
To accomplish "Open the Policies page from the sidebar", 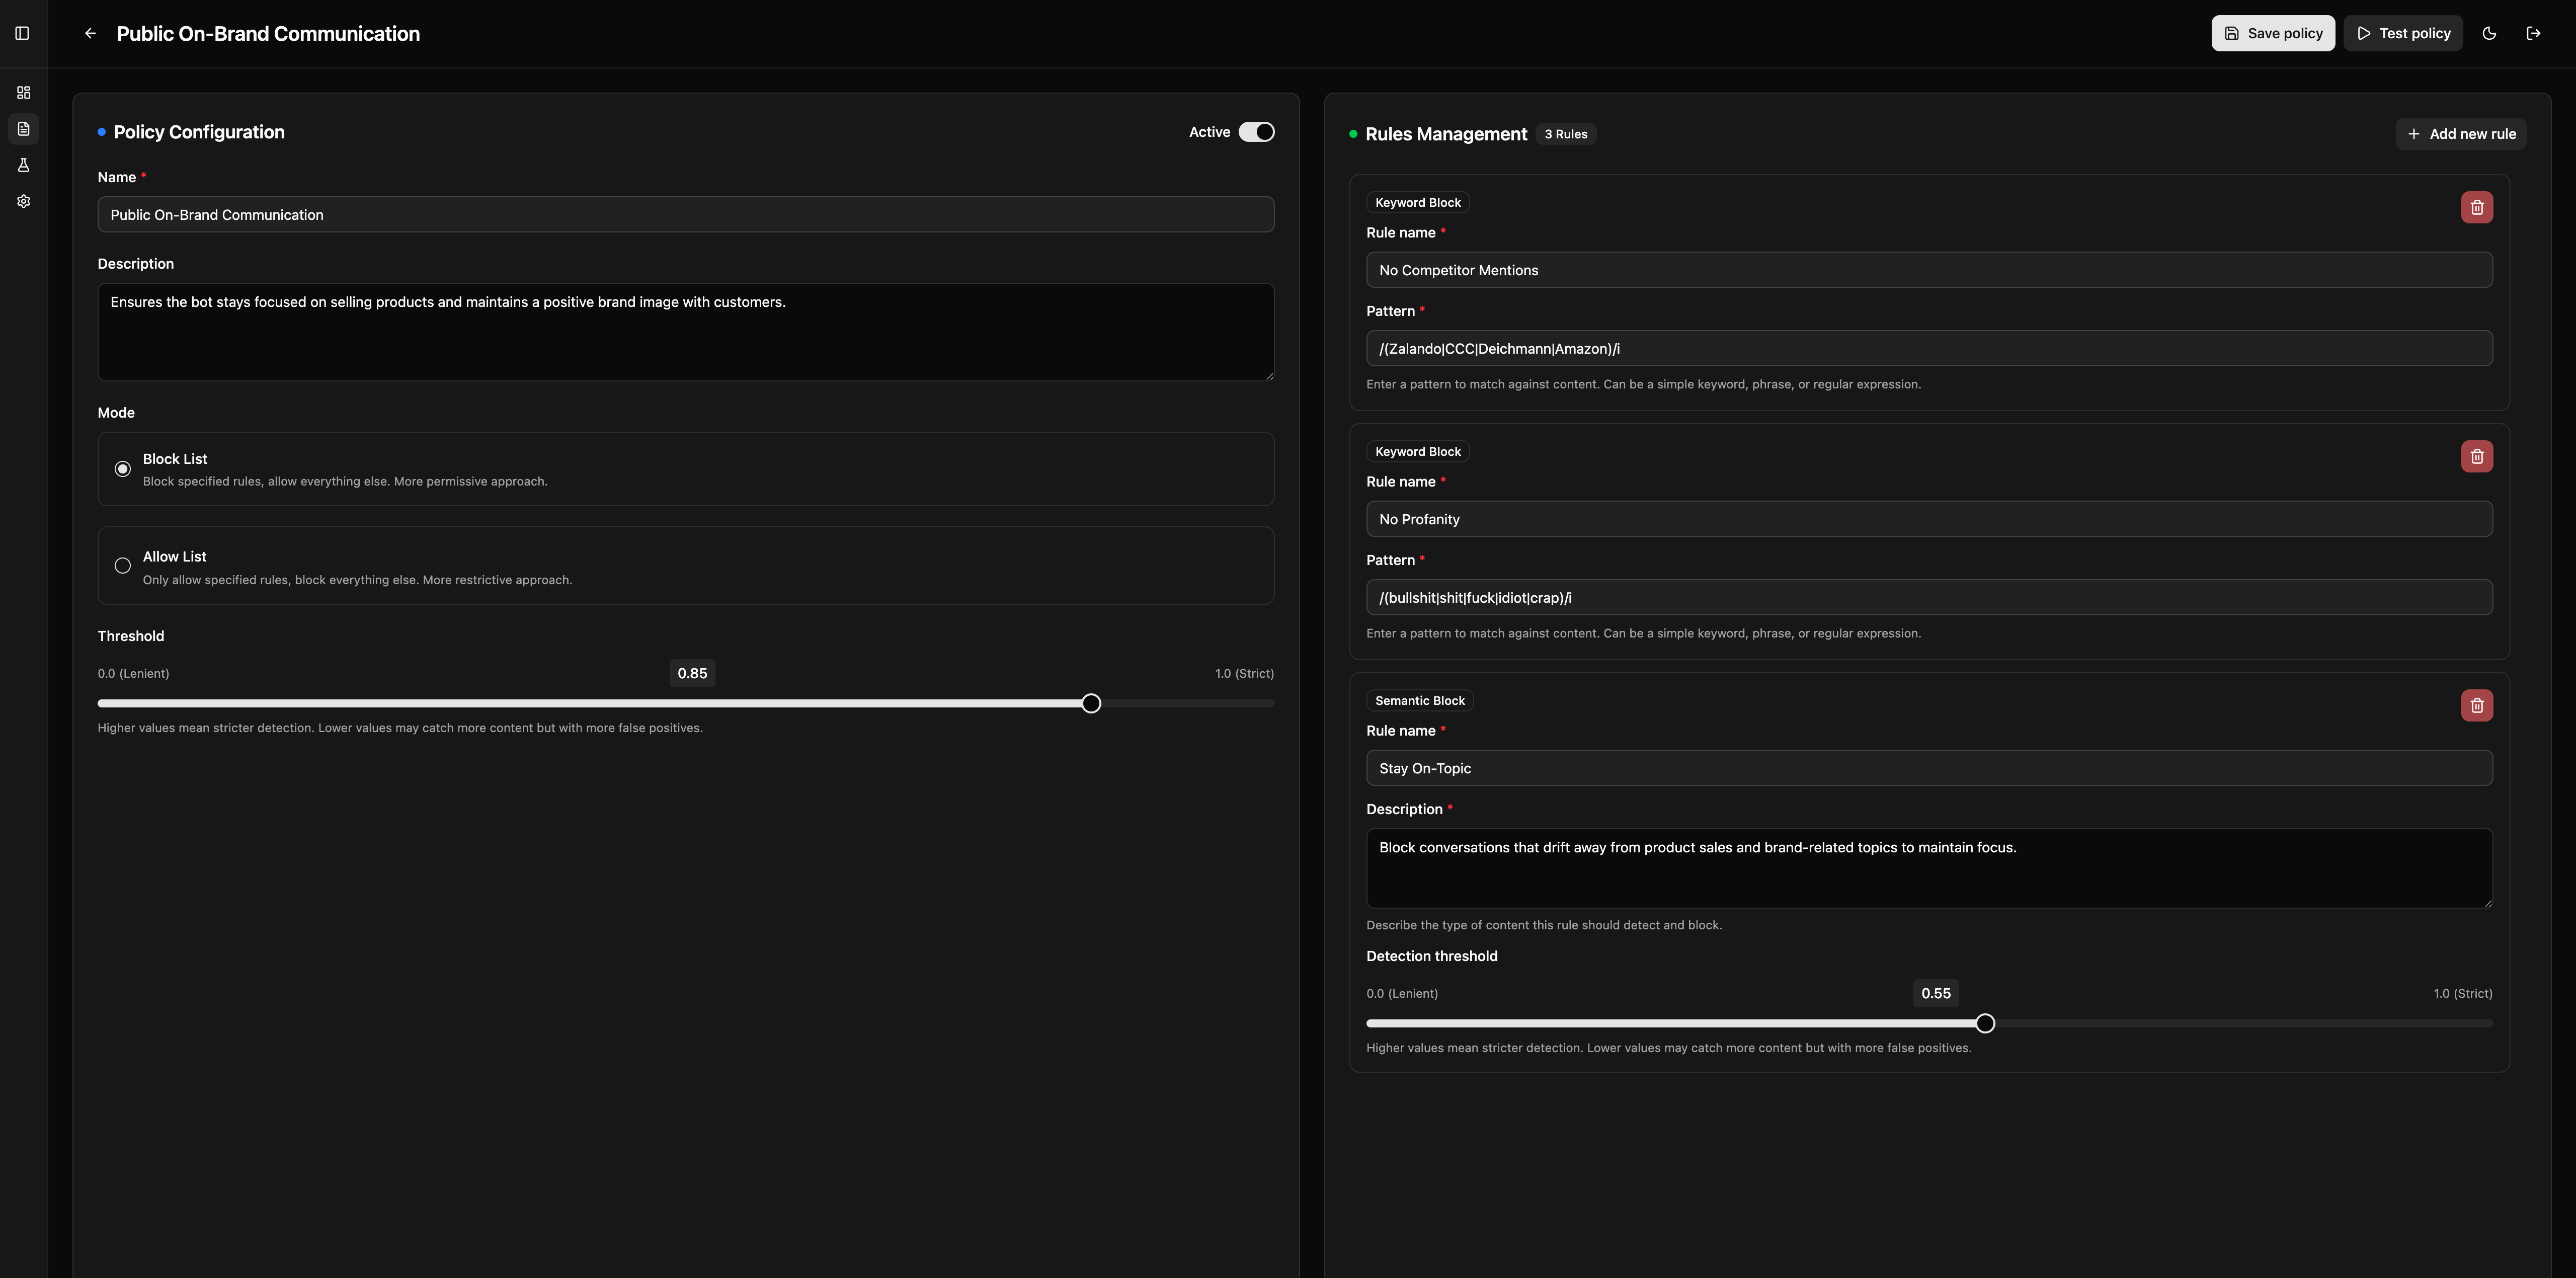I will 23,128.
